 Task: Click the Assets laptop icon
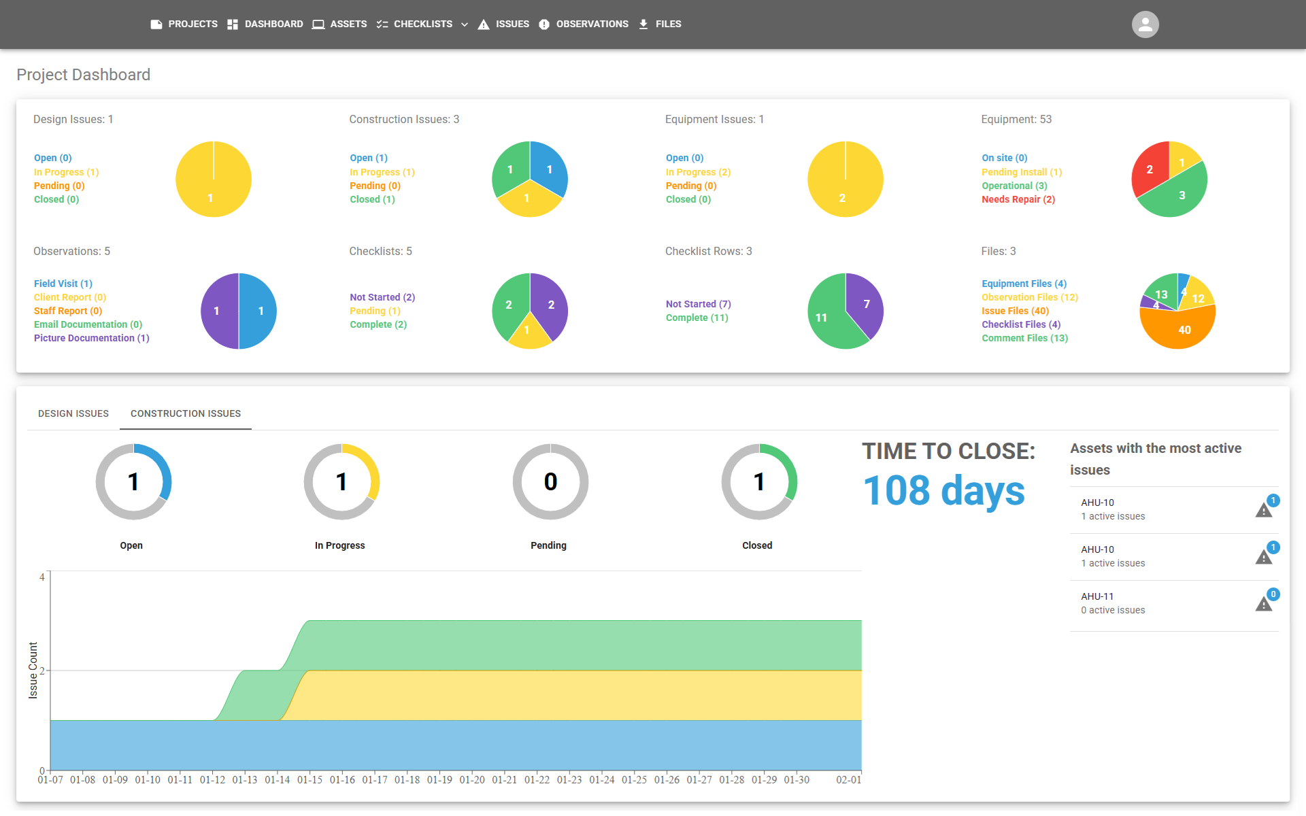318,24
